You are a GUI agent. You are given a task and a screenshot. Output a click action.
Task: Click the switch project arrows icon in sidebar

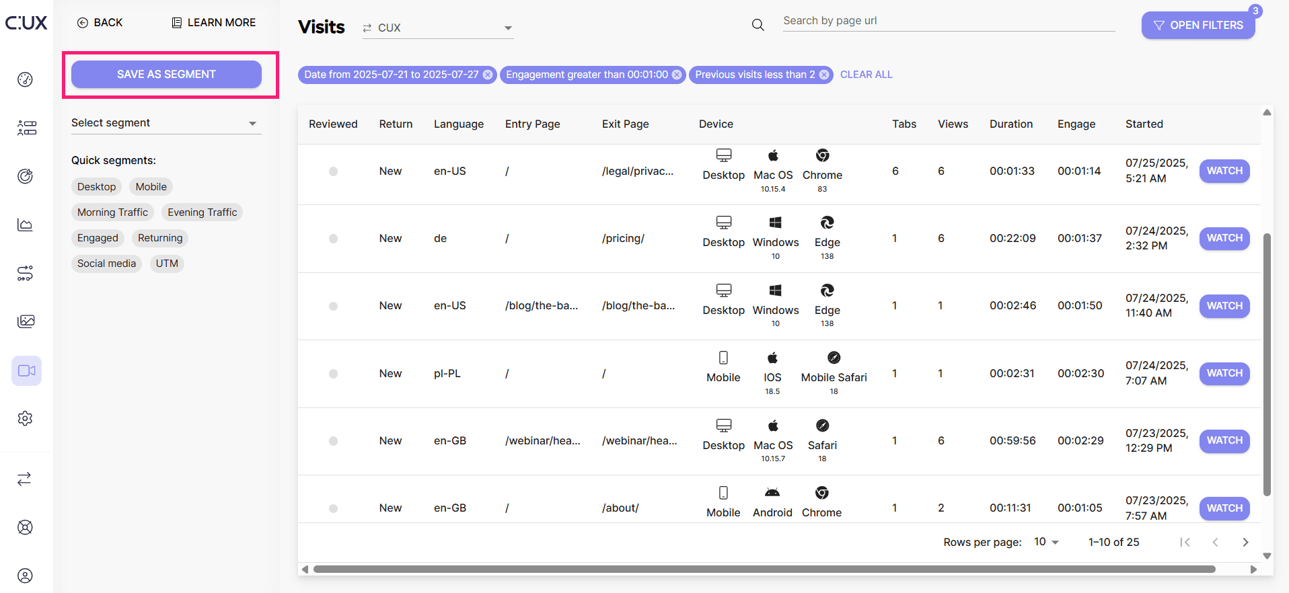24,479
